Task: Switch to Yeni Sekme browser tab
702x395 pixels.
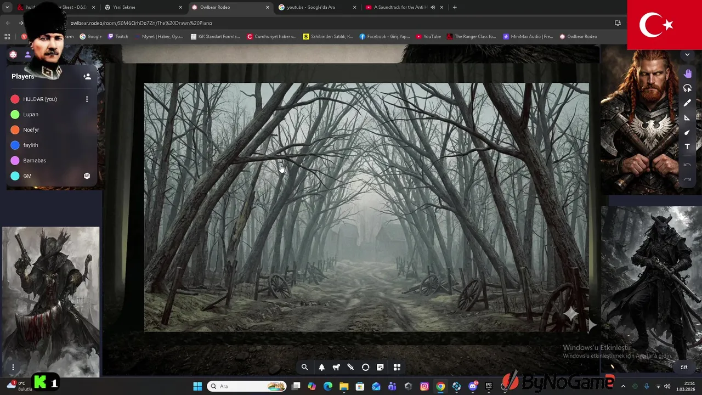Action: pos(143,7)
